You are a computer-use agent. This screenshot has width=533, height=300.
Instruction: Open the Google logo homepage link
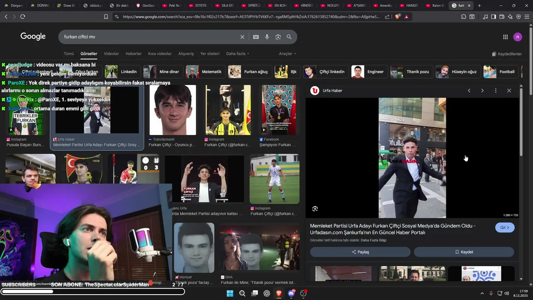[x=33, y=37]
